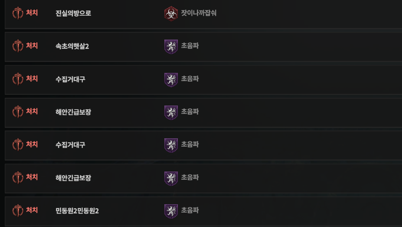Select the upper 수집거대구 player name
Viewport: 402px width, 227px height.
pos(71,79)
